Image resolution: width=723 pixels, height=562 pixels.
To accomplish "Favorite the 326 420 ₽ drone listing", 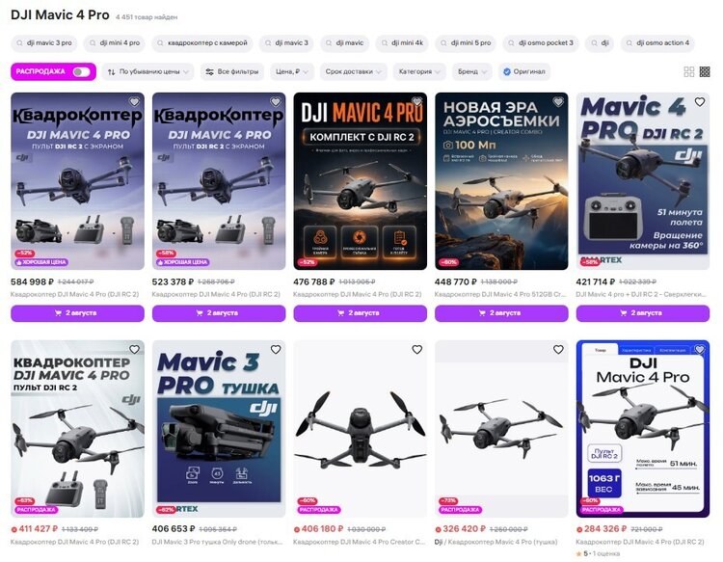I will [x=558, y=350].
